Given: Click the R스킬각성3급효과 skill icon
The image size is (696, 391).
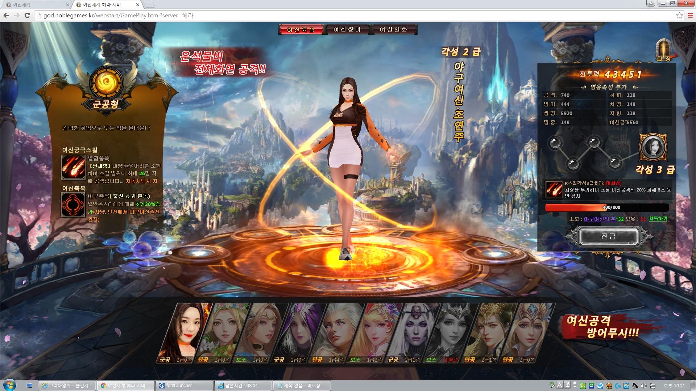Looking at the screenshot, I should pyautogui.click(x=554, y=189).
